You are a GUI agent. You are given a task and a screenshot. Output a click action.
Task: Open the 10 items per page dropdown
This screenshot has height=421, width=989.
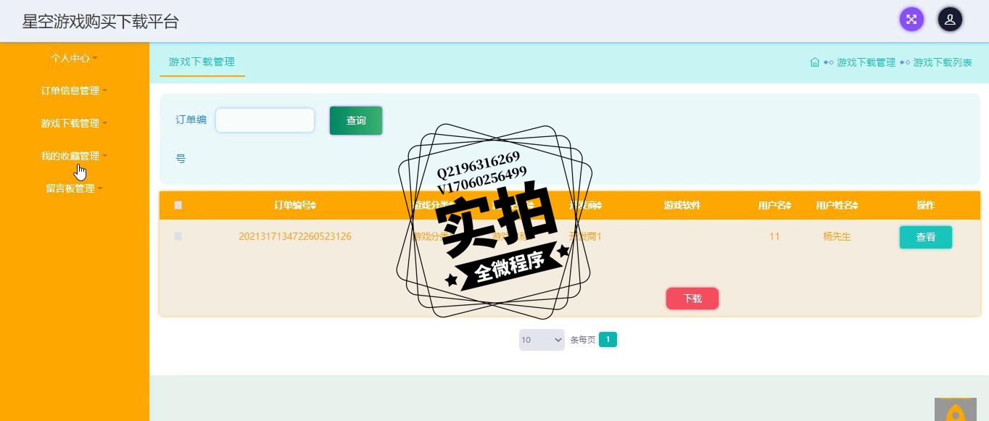click(x=542, y=340)
